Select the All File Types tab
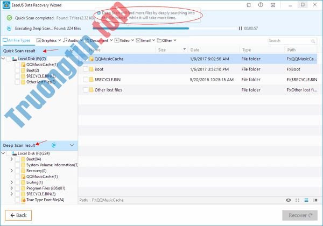 [x=17, y=40]
